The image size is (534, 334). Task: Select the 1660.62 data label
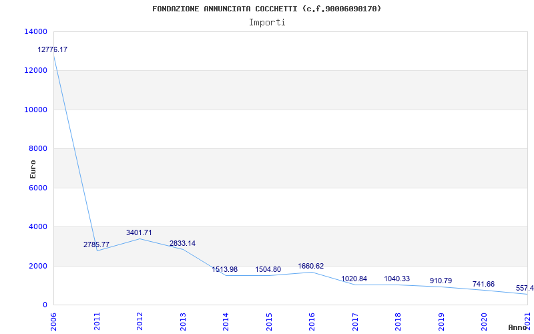pos(310,266)
